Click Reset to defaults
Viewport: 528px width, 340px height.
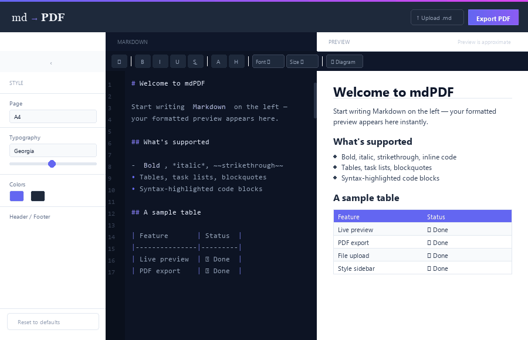(53, 321)
